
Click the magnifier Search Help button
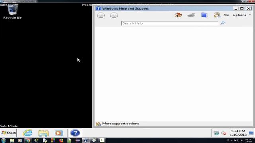click(x=223, y=23)
